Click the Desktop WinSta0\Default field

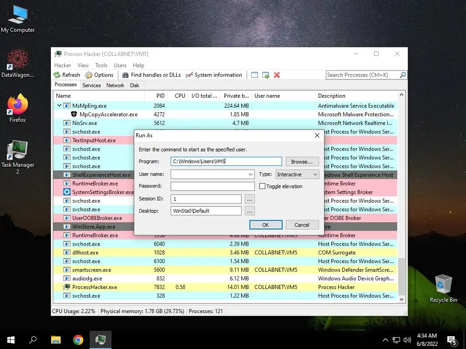pyautogui.click(x=206, y=211)
